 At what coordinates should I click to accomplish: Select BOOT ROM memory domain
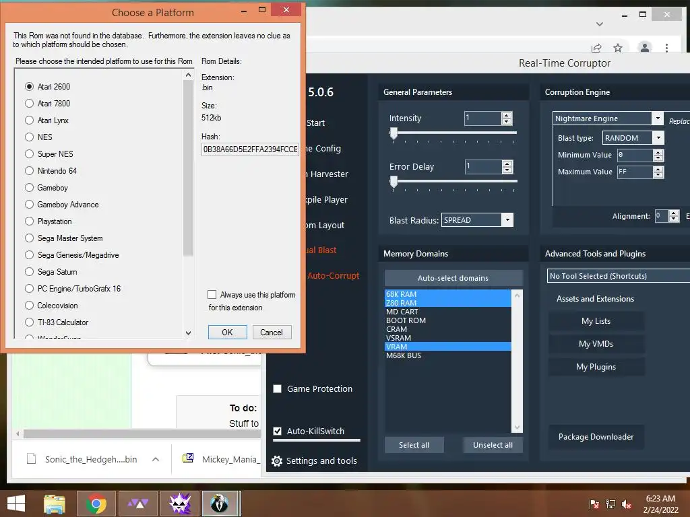[448, 320]
